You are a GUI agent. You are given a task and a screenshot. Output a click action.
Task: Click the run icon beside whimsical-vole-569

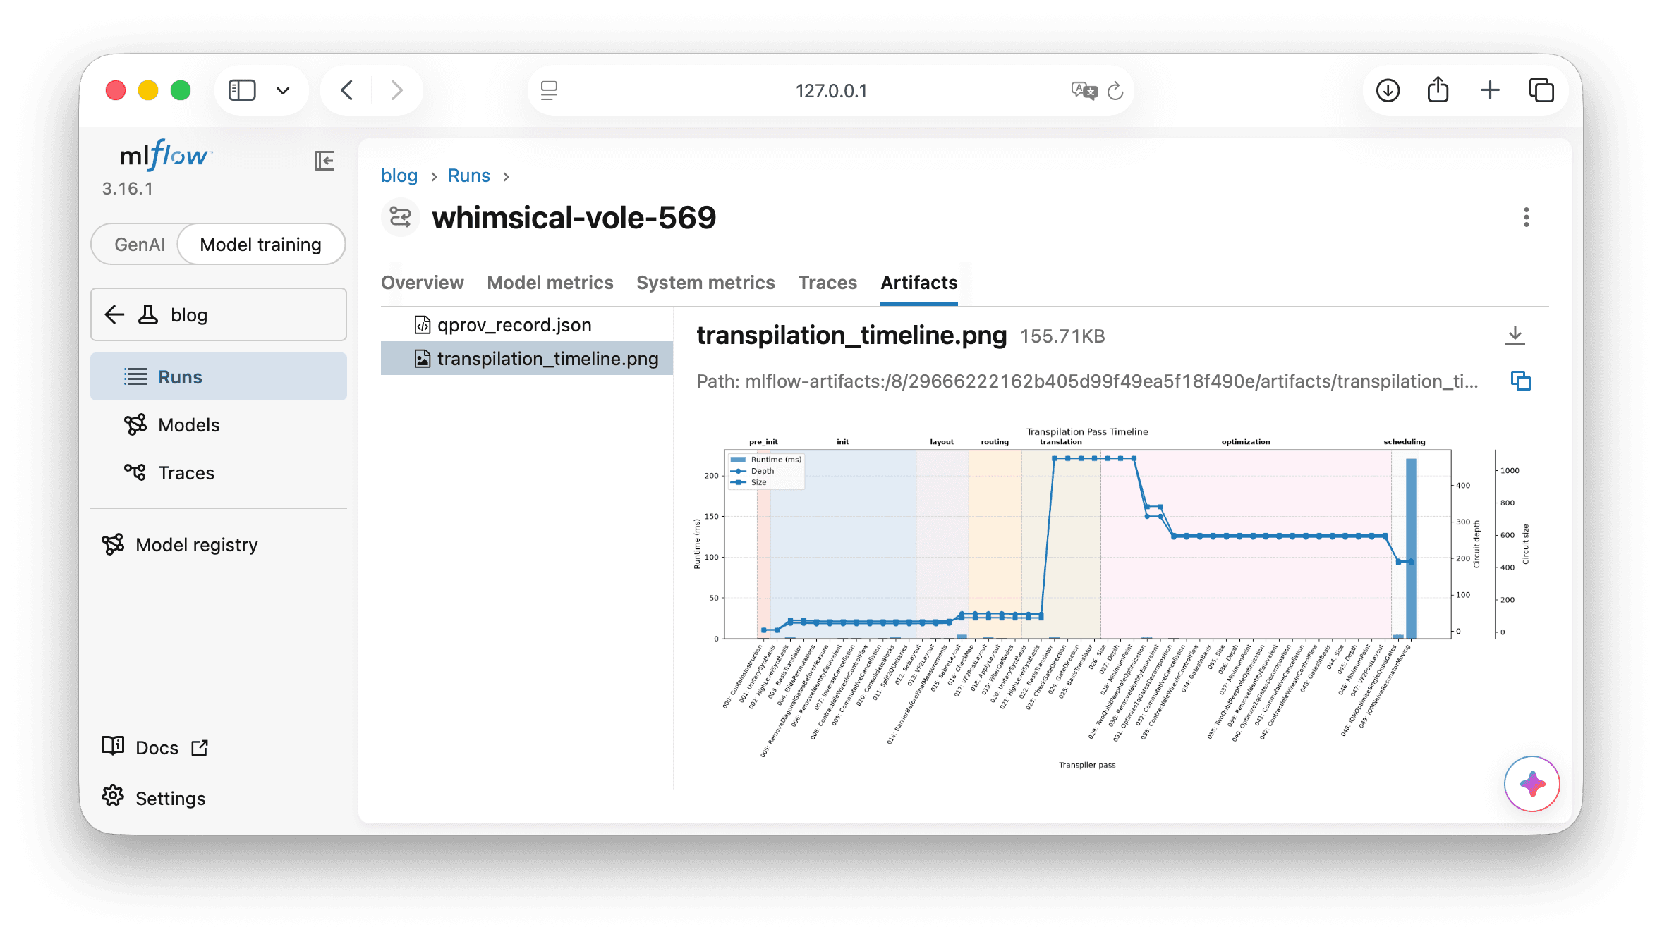(401, 217)
